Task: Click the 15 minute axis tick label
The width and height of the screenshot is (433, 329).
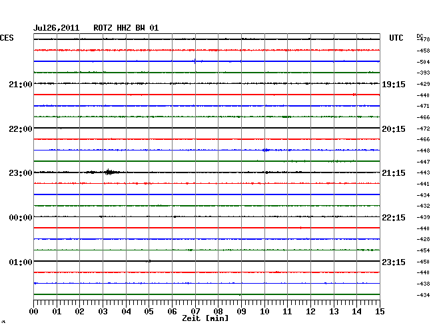Action: (x=380, y=312)
